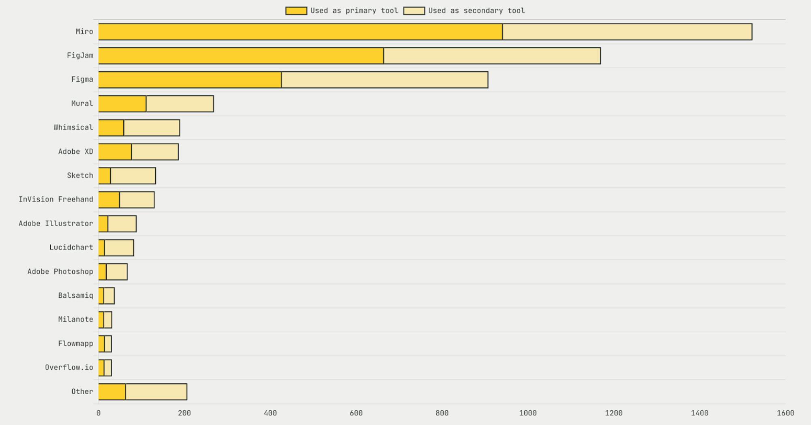Select Adobe Illustrator's secondary tool bar segment
Screen dimensions: 811x425
(122, 223)
